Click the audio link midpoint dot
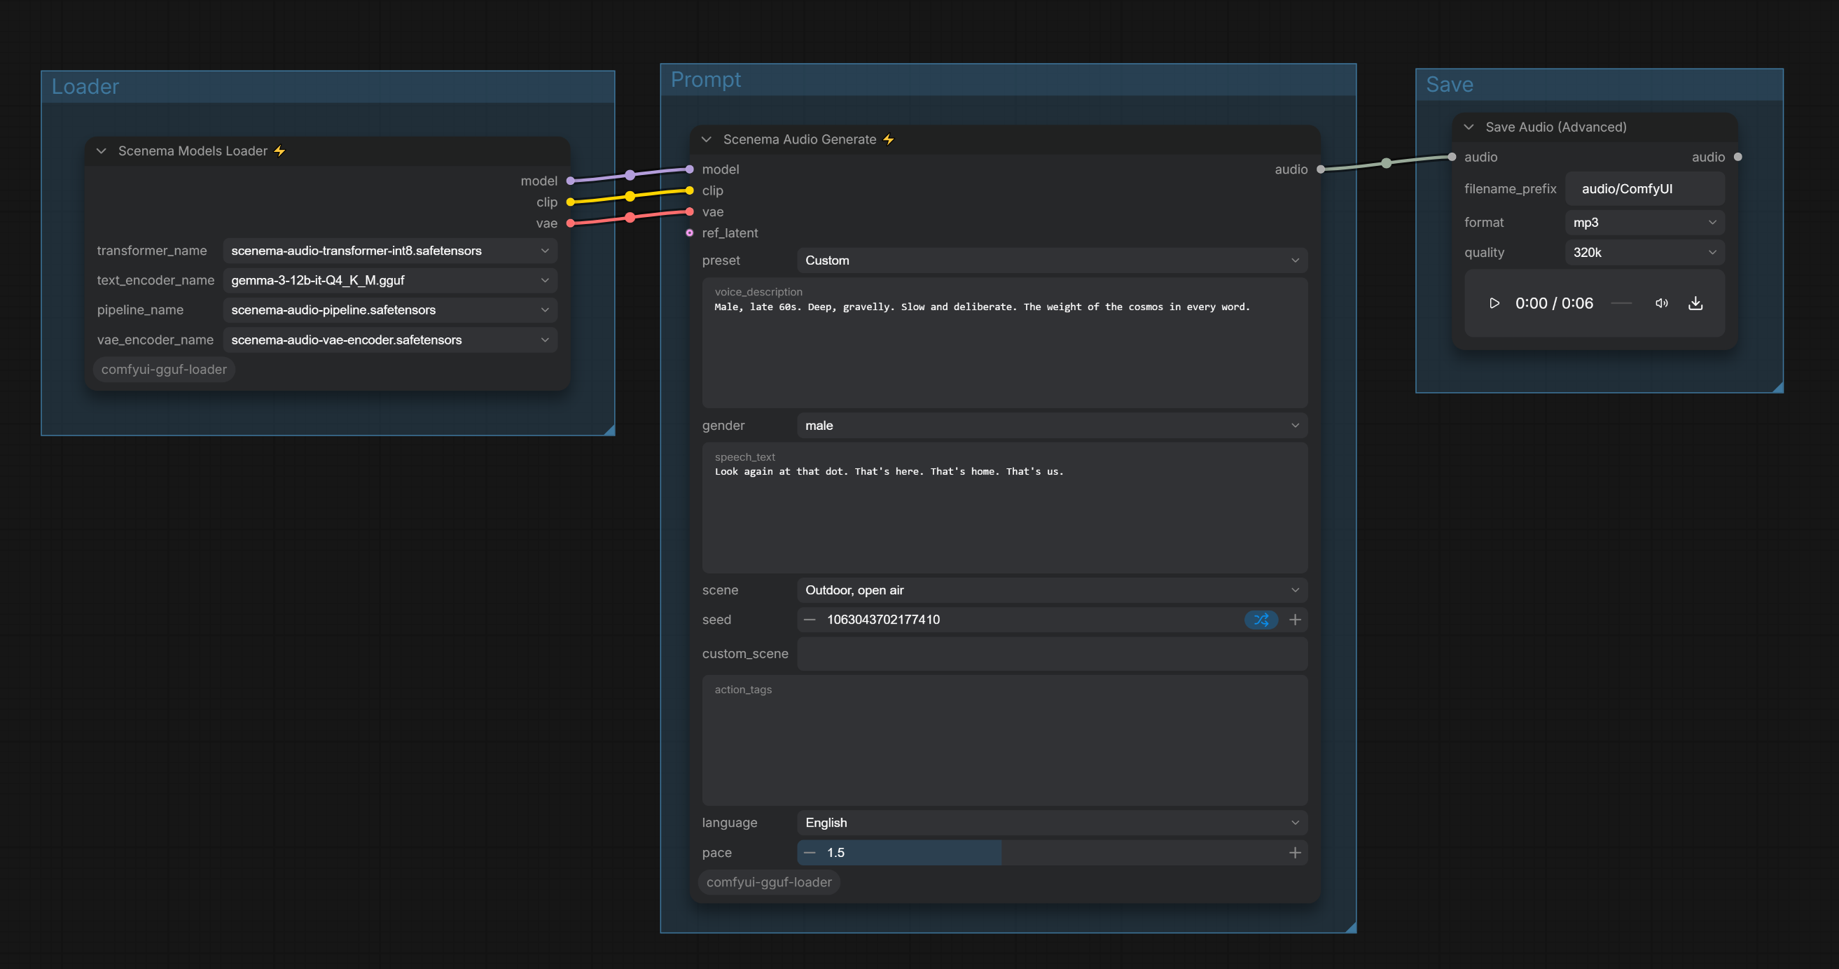 (1387, 163)
